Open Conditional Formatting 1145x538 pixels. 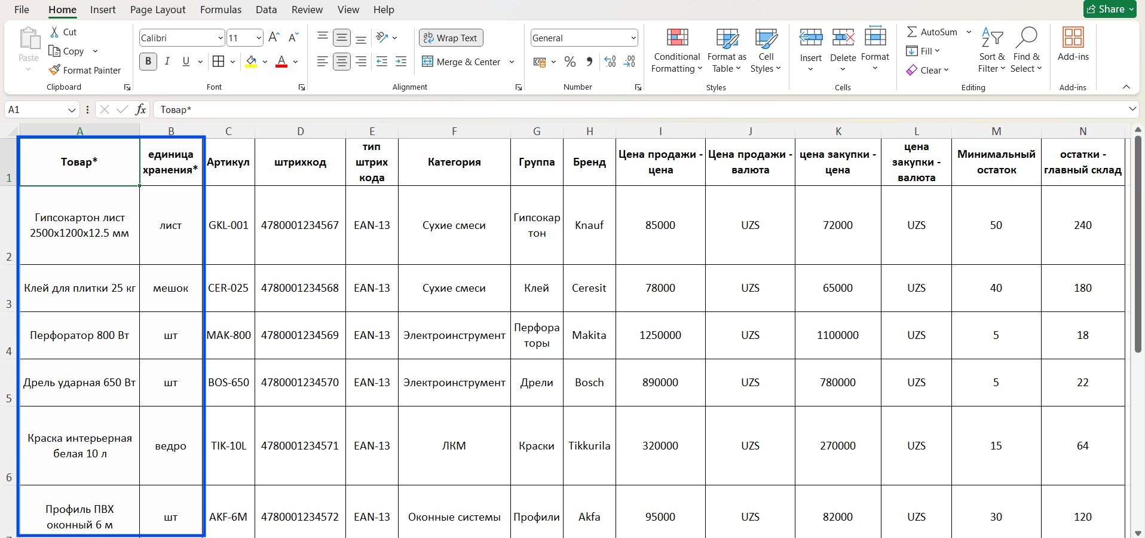pos(676,51)
